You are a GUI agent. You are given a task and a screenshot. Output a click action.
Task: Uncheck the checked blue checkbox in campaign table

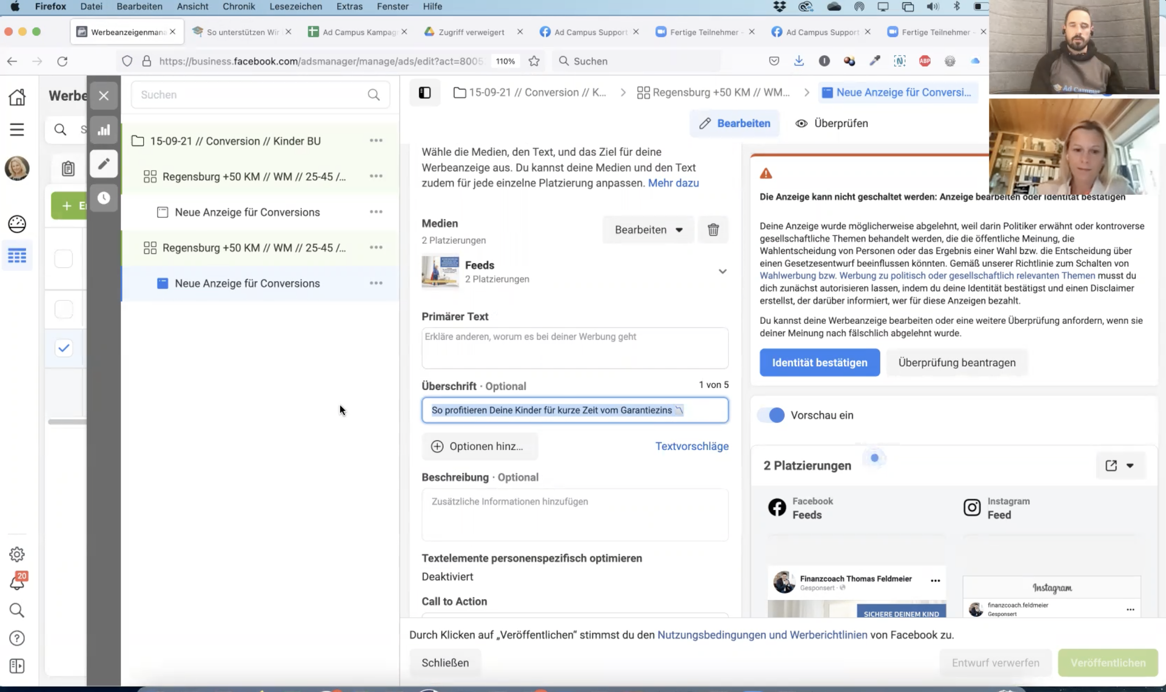pos(63,348)
